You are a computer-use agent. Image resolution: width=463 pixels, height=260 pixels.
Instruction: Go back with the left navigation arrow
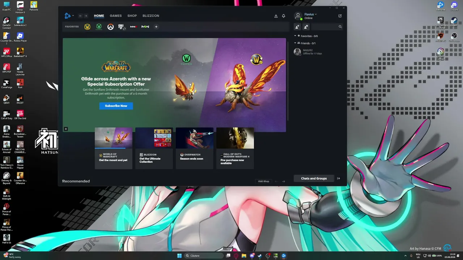click(x=80, y=16)
